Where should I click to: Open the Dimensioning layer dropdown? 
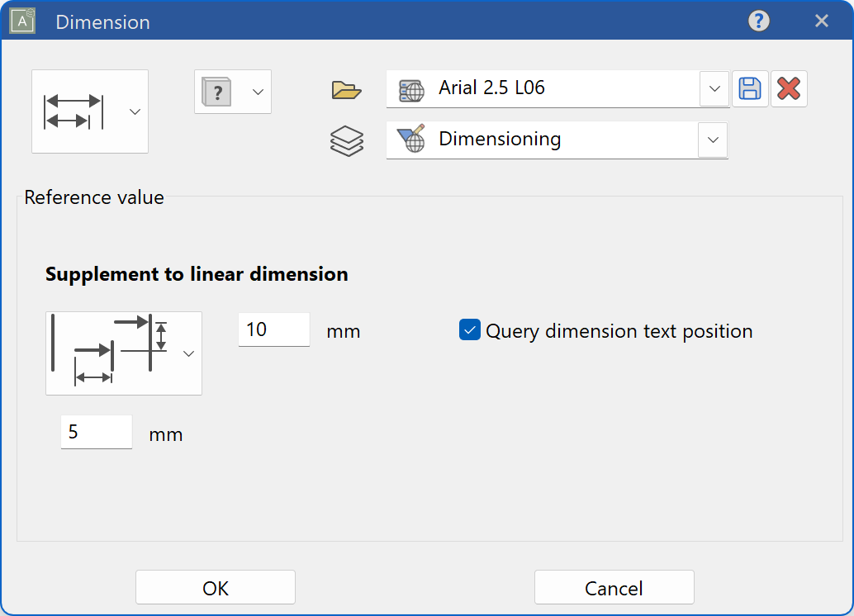pyautogui.click(x=712, y=140)
